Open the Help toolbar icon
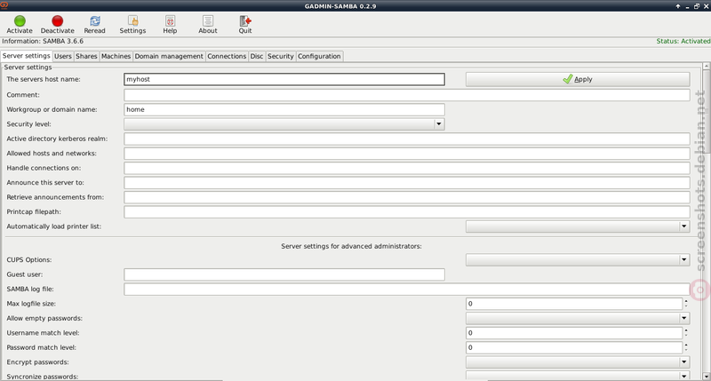The height and width of the screenshot is (381, 711). 170,20
